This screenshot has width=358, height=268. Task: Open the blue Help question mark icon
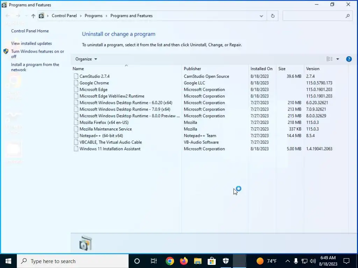click(x=349, y=59)
